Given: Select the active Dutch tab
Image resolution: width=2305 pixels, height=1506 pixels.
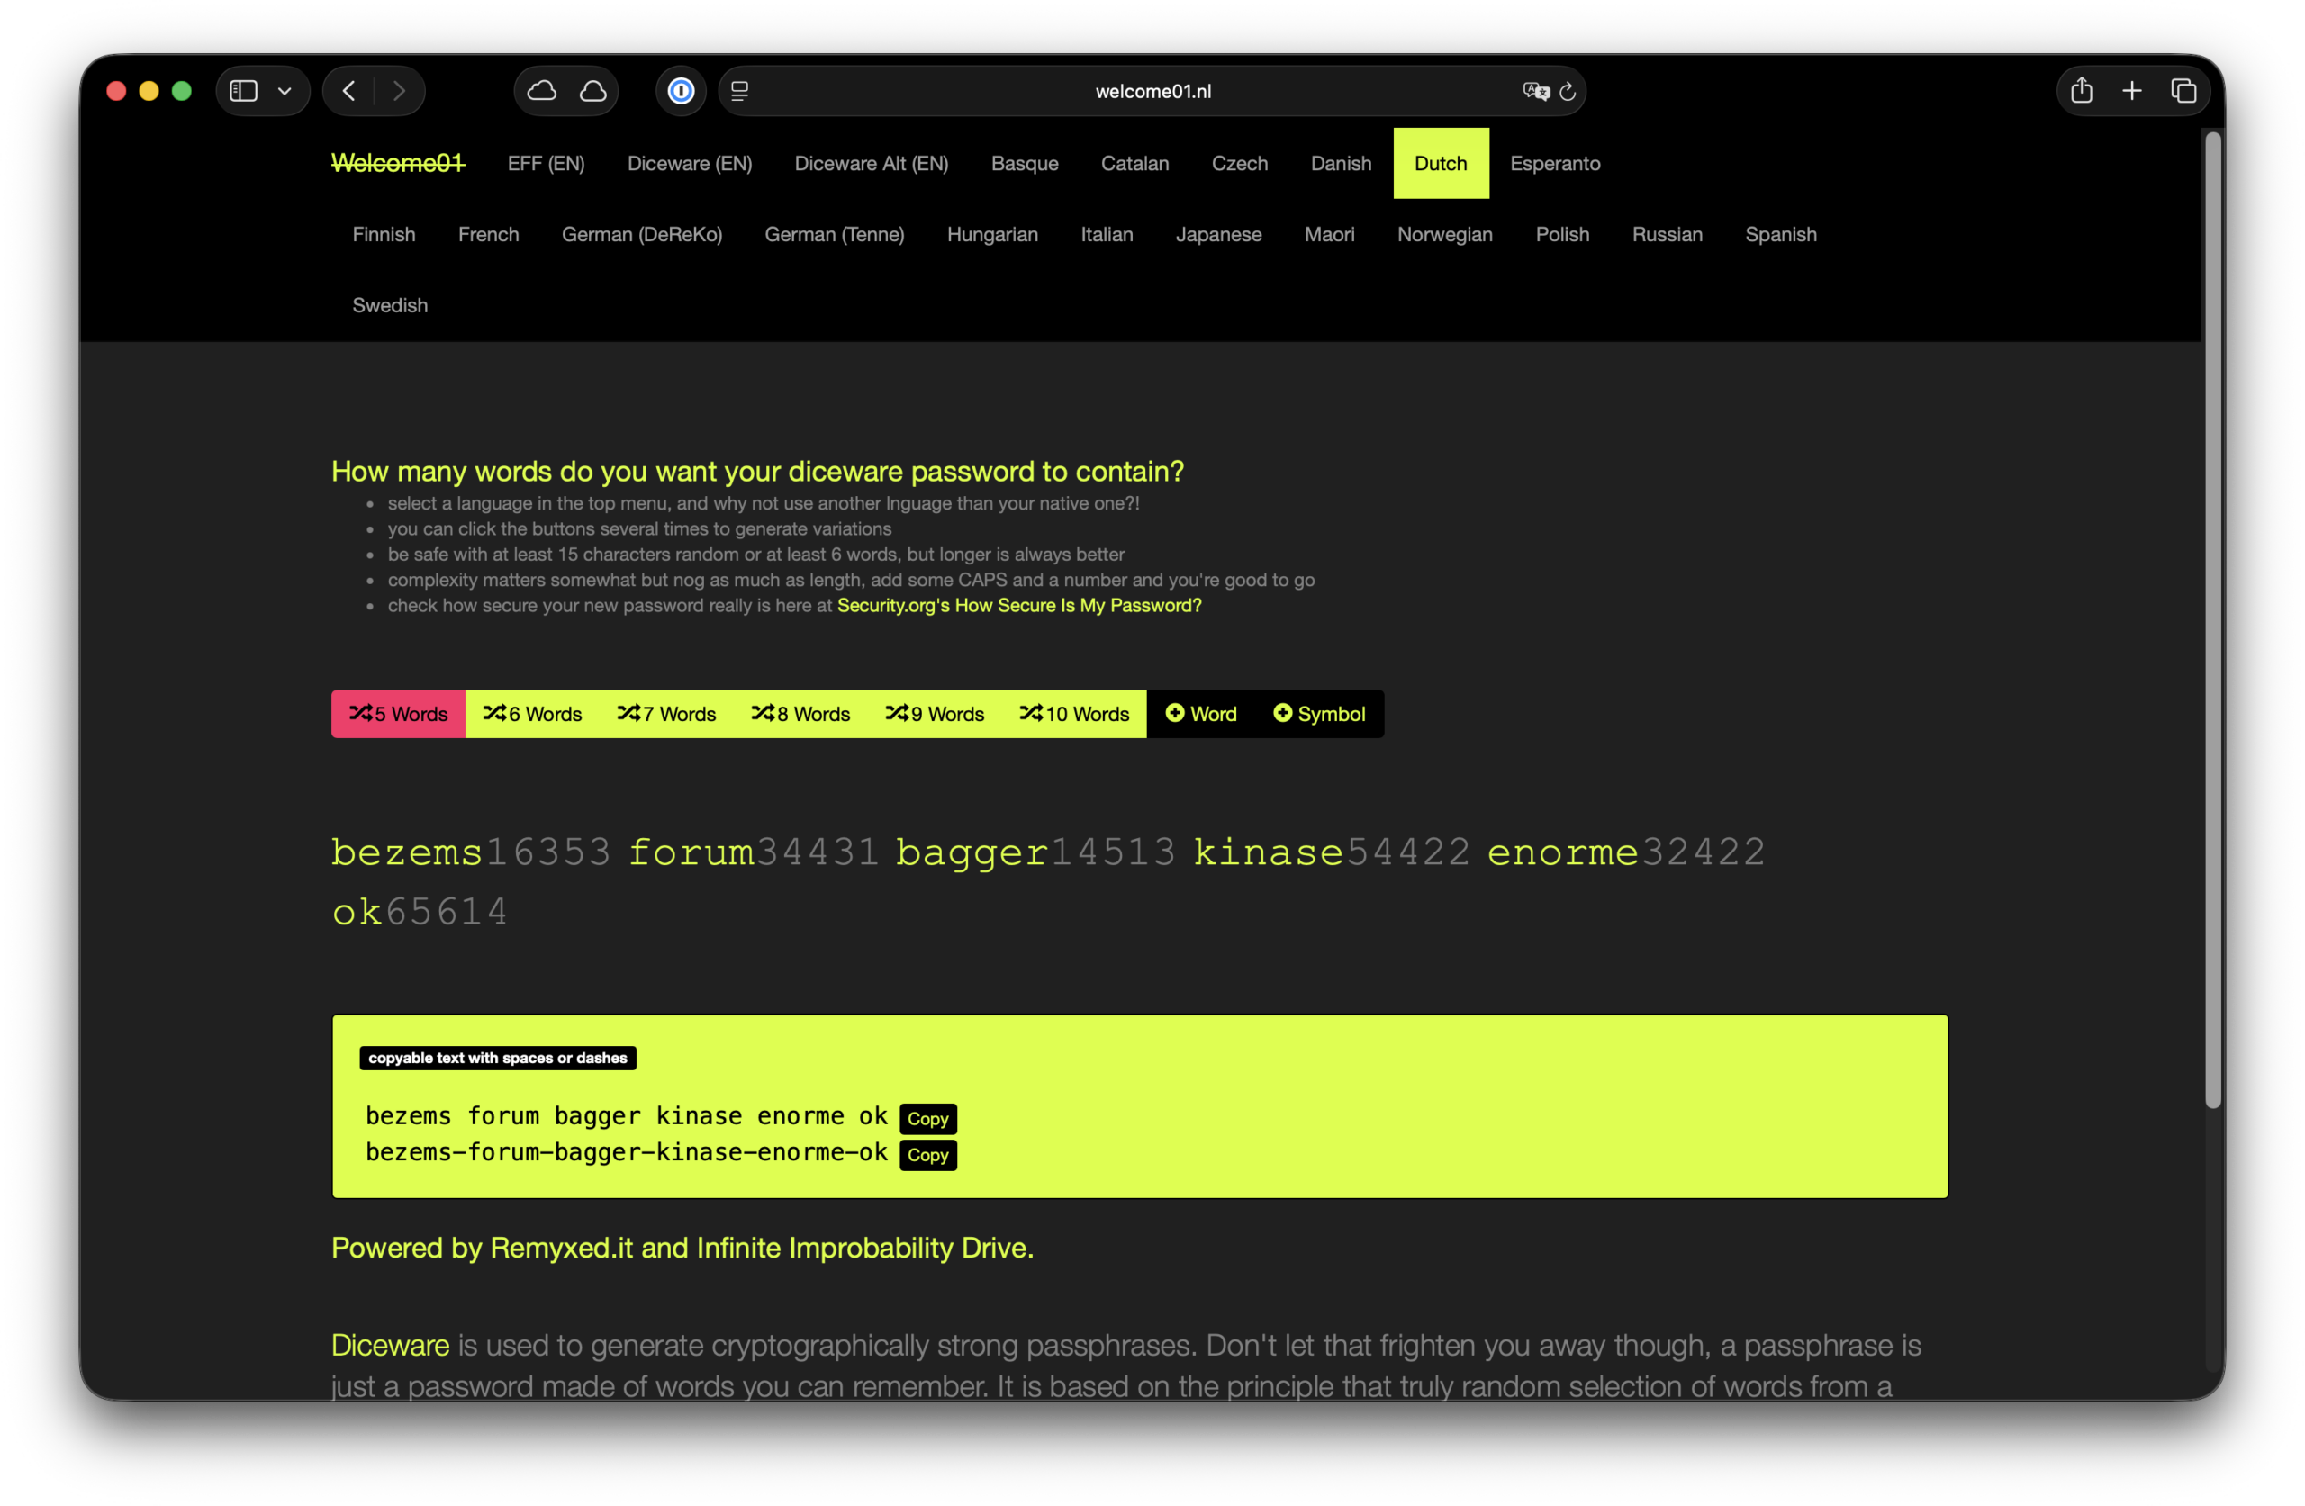Looking at the screenshot, I should (x=1442, y=164).
